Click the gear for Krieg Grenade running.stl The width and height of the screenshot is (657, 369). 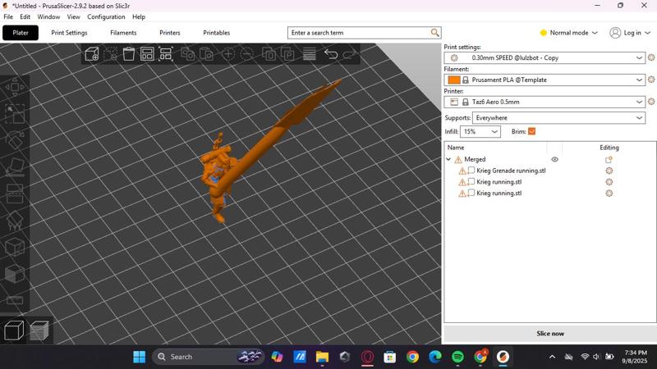tap(609, 171)
